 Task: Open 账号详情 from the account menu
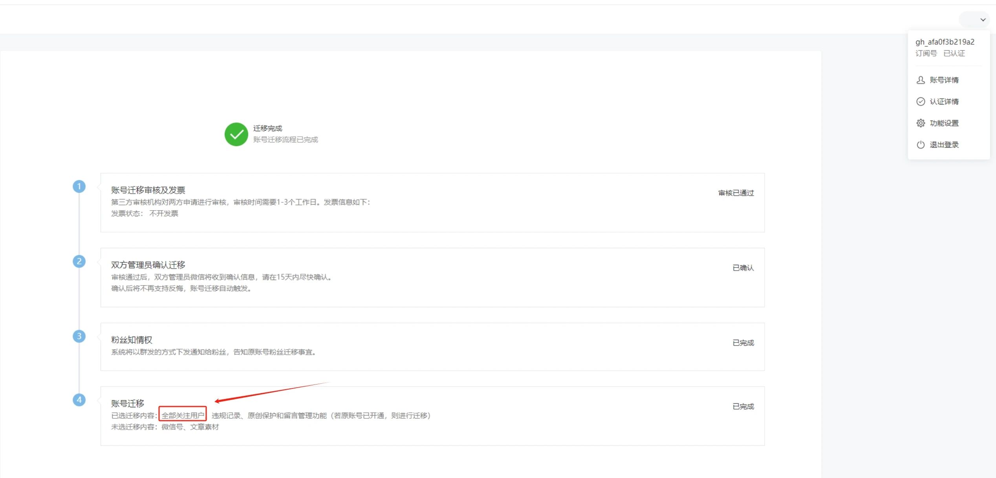(x=944, y=80)
